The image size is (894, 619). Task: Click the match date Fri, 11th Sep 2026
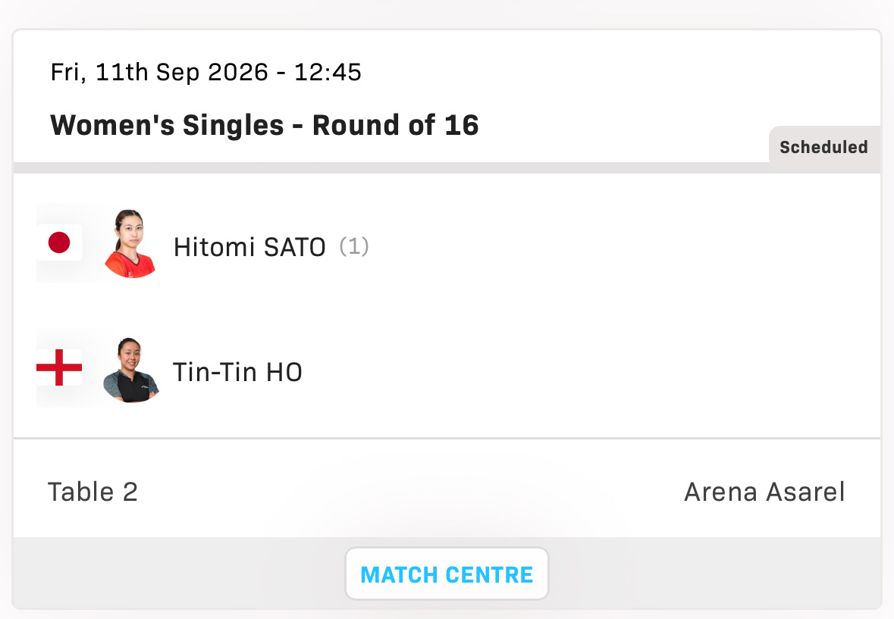(159, 72)
